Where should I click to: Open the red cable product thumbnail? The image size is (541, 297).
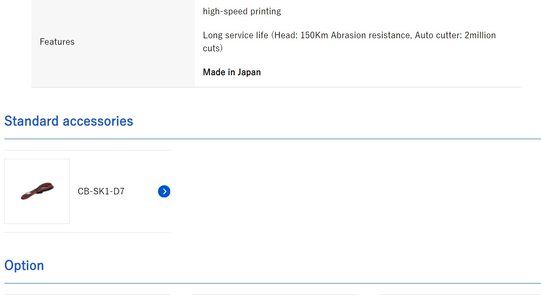[37, 191]
